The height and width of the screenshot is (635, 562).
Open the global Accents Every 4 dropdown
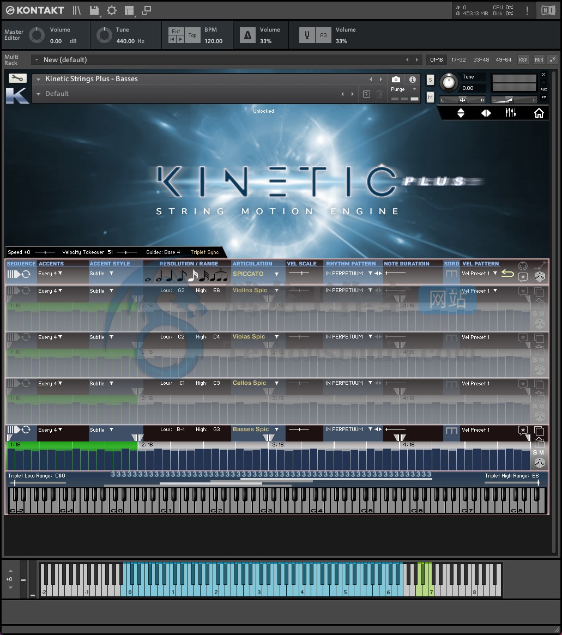[50, 274]
